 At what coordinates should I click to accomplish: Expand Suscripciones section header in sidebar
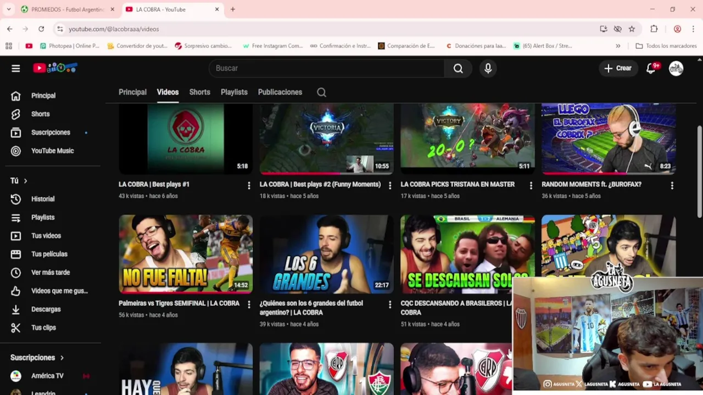tap(37, 358)
